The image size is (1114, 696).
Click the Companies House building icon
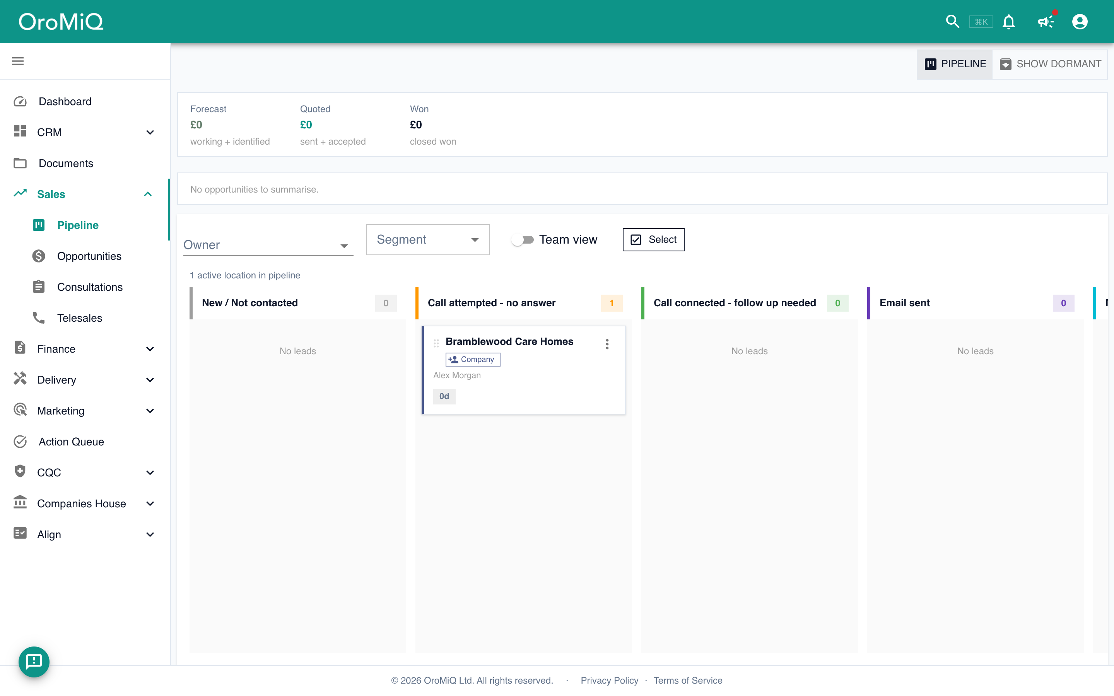click(20, 502)
